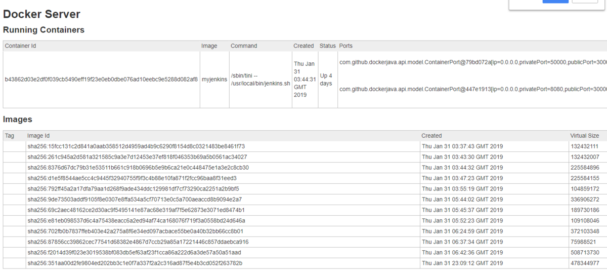This screenshot has height=272, width=607.
Task: Click the Command column header
Action: [244, 46]
